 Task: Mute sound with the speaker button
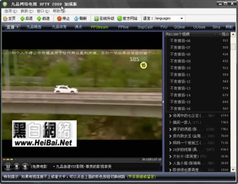tap(25, 166)
